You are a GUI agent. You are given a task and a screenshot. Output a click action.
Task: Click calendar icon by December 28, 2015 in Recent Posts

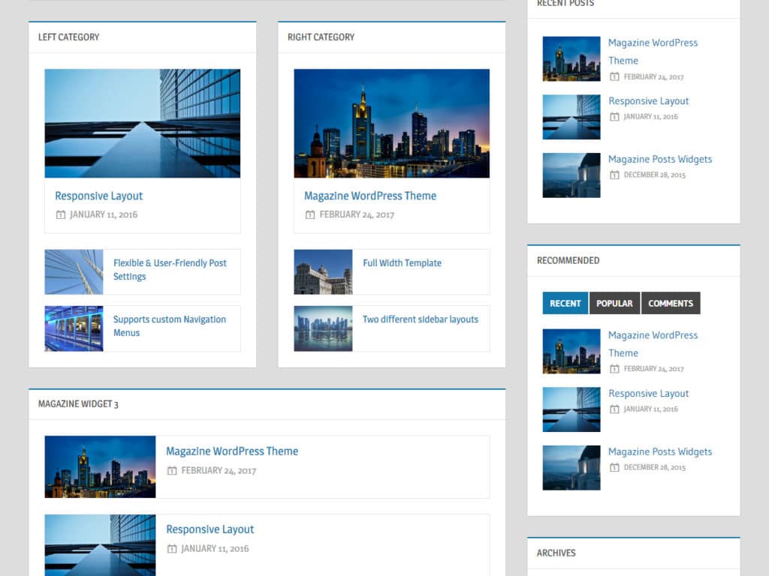point(614,175)
